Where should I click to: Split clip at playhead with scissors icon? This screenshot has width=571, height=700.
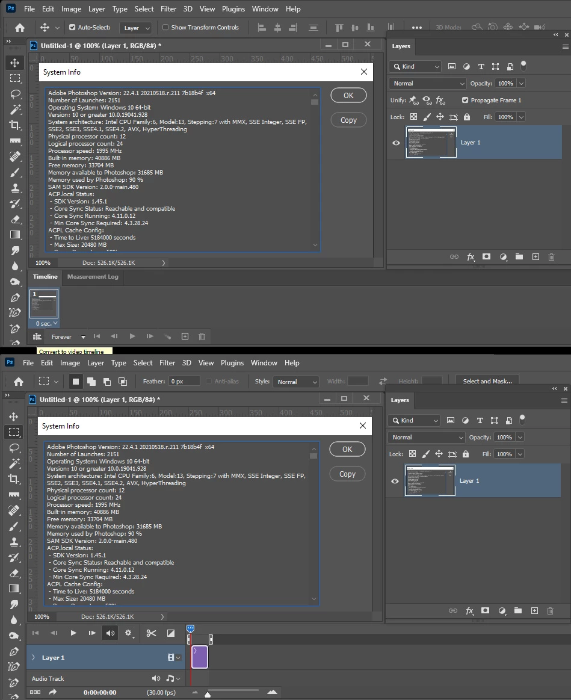tap(152, 633)
